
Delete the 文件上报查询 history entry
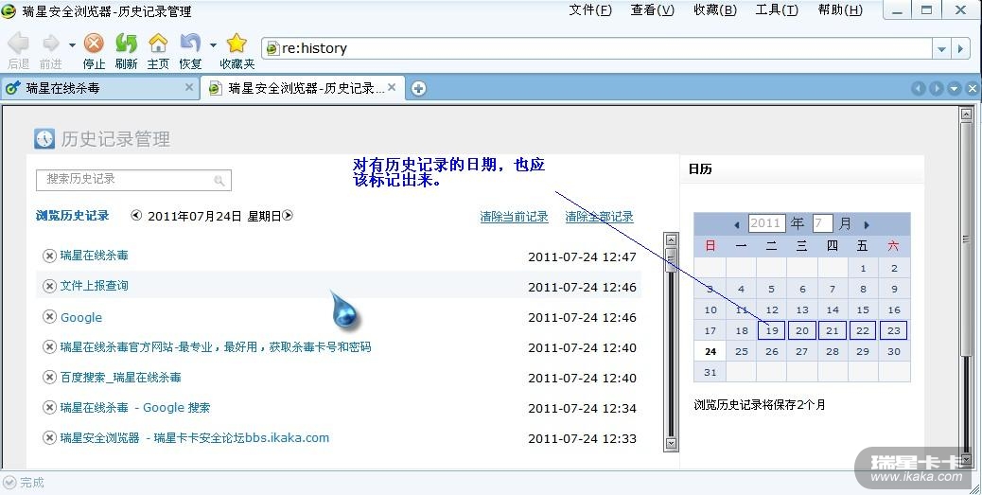(x=49, y=286)
